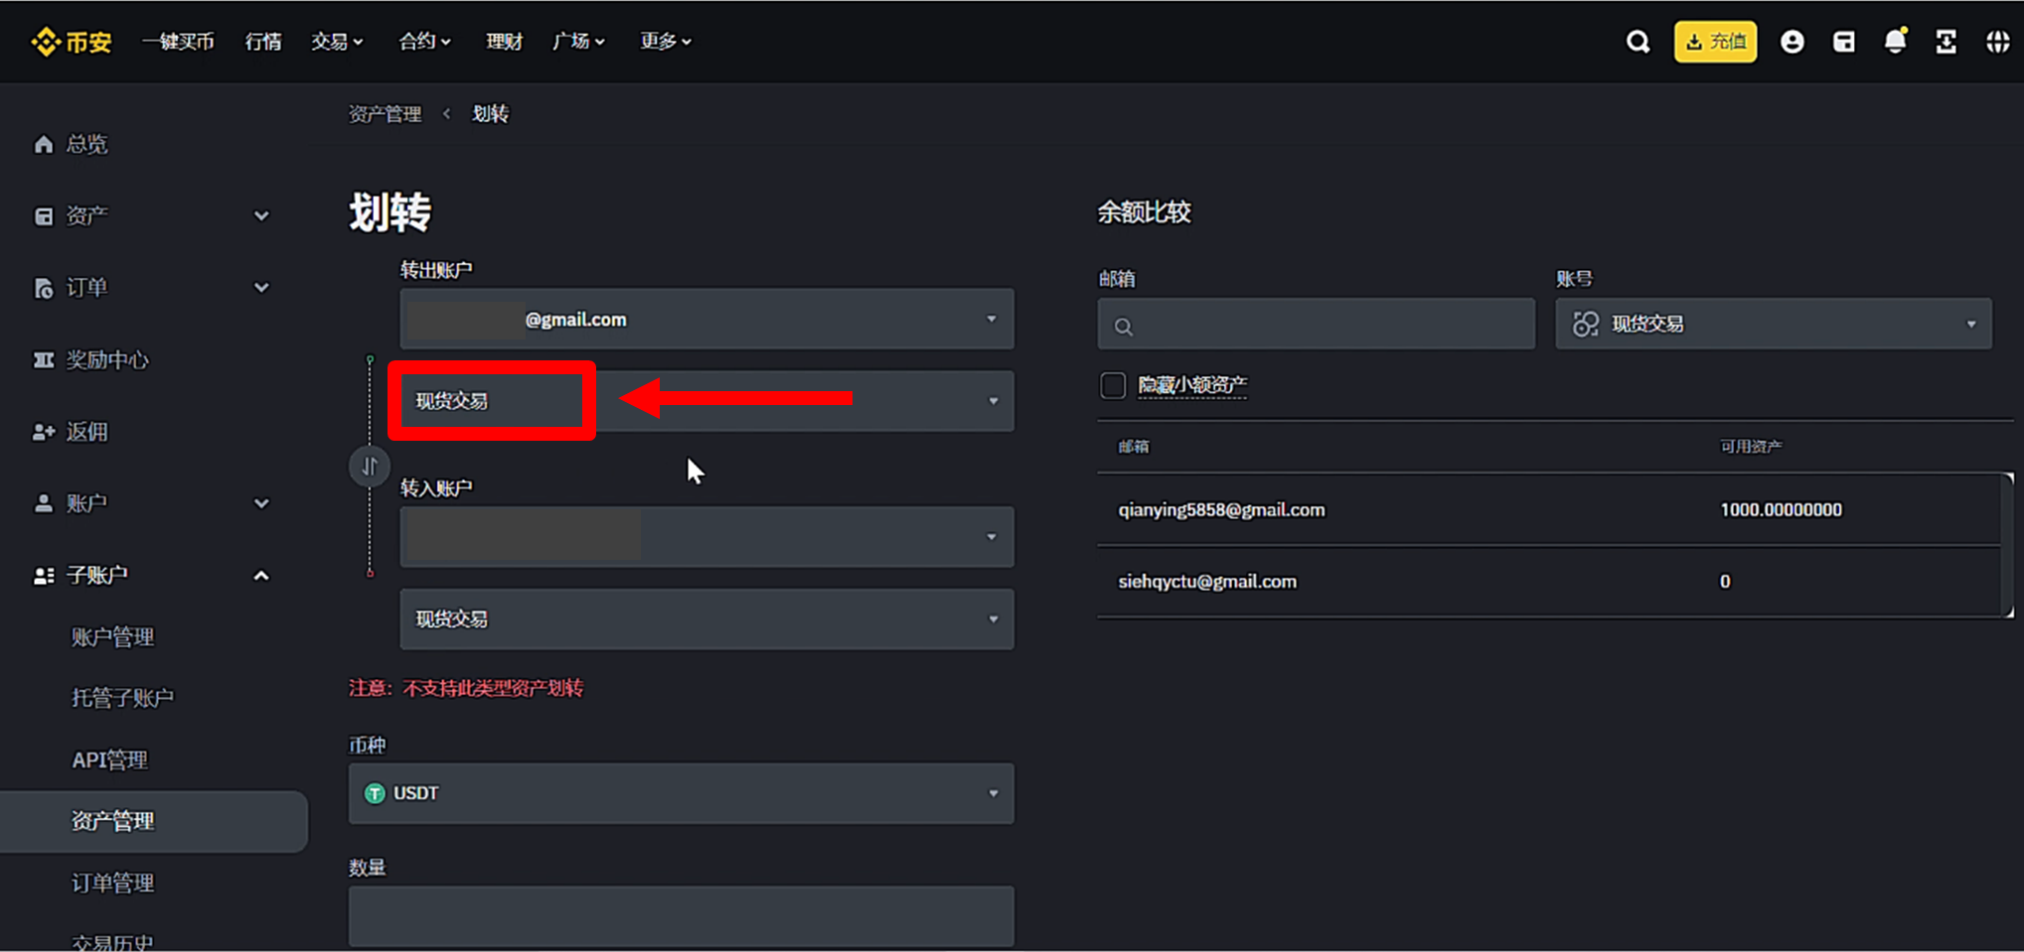The height and width of the screenshot is (952, 2024).
Task: Click the search magnifier icon in header
Action: [1637, 42]
